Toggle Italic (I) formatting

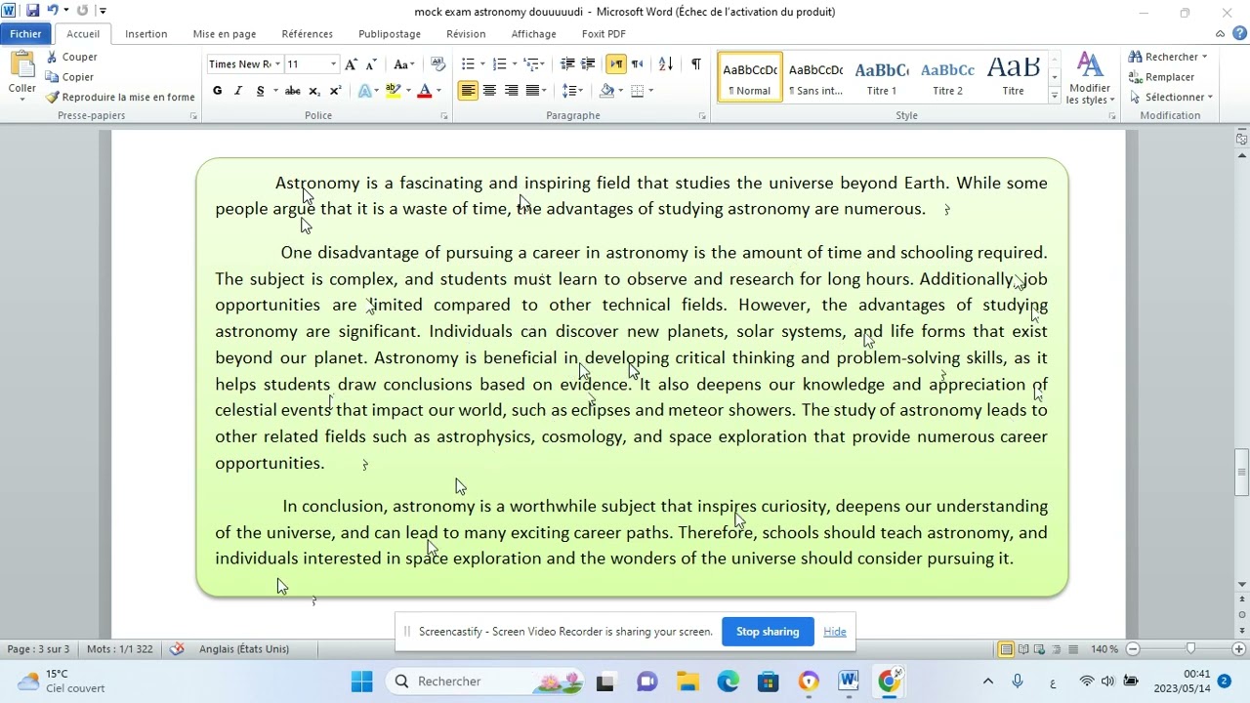(x=238, y=91)
